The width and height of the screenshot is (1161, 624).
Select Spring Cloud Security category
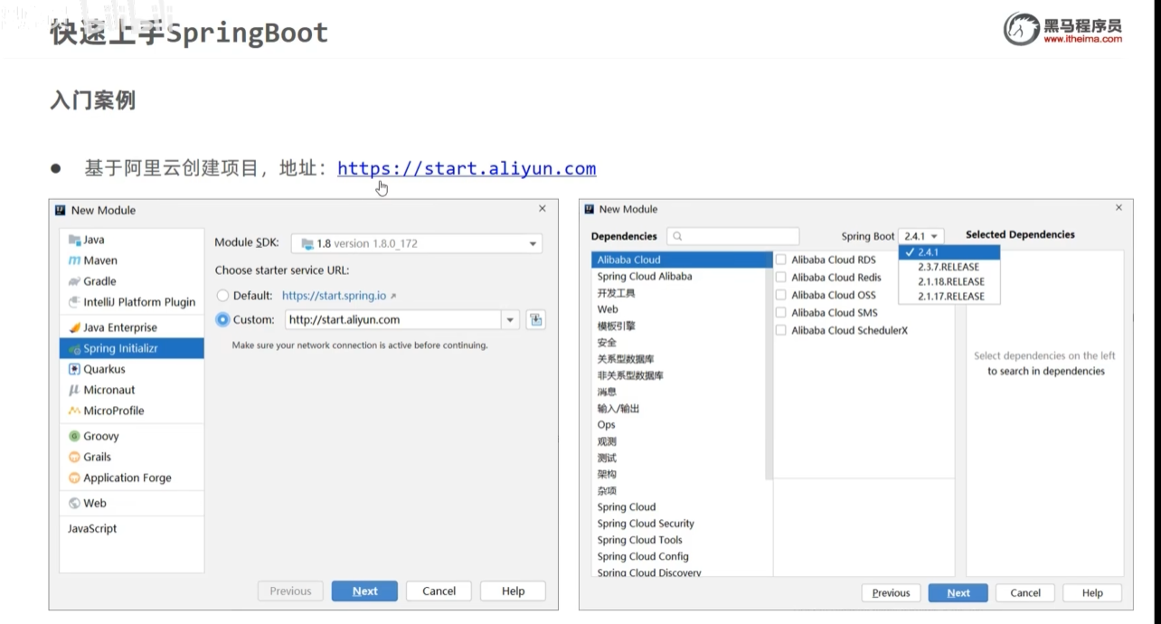679,524
